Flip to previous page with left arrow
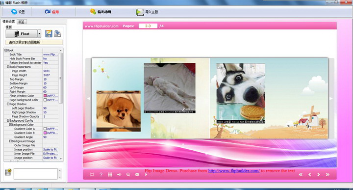Screen dimensions: 353x190 (x=88, y=99)
